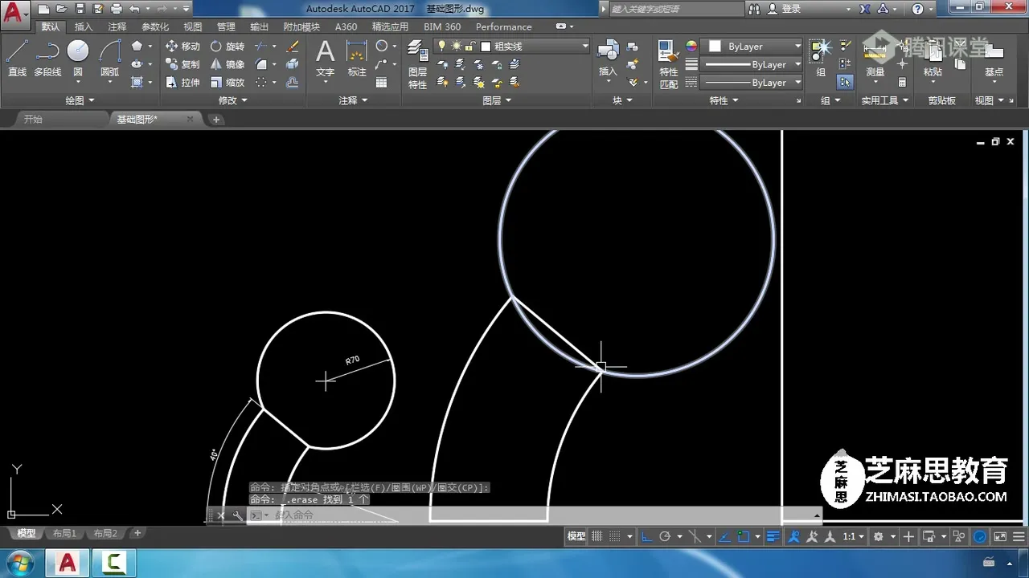Screen dimensions: 1029x578
Task: Toggle grid display in status bar
Action: tap(597, 536)
